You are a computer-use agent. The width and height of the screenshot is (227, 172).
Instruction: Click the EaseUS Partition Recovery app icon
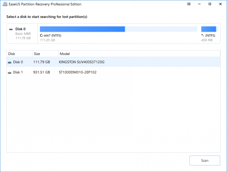pos(5,4)
